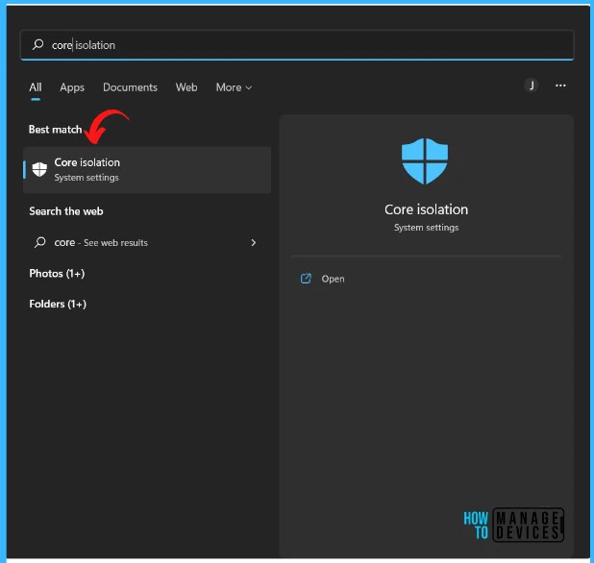594x563 pixels.
Task: Switch to the All tab
Action: point(36,87)
